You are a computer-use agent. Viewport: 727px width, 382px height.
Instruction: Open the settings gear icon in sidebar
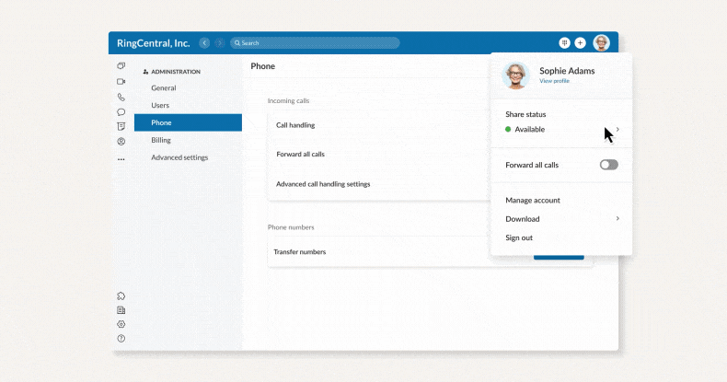[121, 324]
